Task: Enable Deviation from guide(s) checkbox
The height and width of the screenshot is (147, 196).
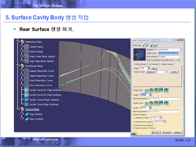Action: (134, 122)
